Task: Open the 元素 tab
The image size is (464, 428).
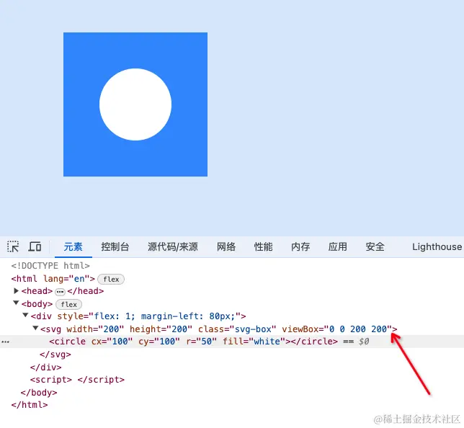Action: [x=73, y=246]
